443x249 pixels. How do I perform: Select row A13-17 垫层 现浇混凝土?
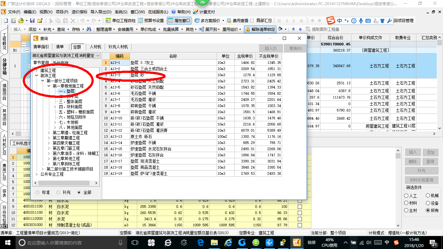192,161
